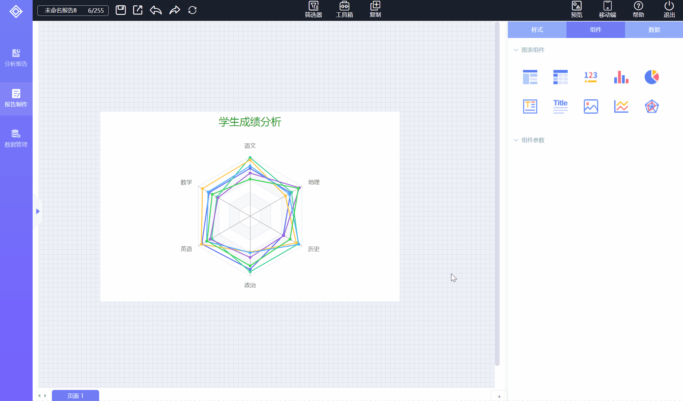Go to the next page tab arrow

45,396
